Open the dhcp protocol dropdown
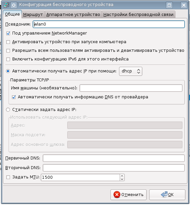Image resolution: width=190 pixels, height=205 pixels. click(x=131, y=71)
